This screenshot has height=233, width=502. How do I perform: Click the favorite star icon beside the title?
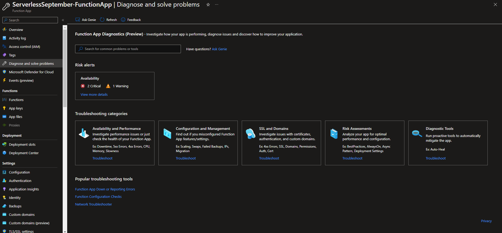click(x=208, y=5)
